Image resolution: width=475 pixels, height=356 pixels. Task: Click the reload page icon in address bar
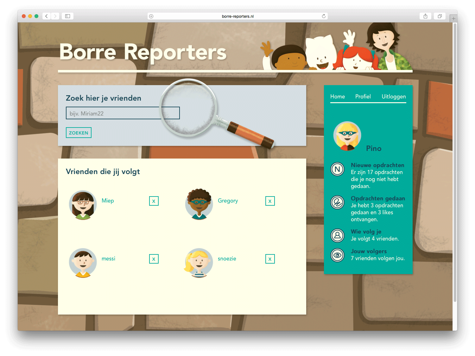tap(324, 16)
